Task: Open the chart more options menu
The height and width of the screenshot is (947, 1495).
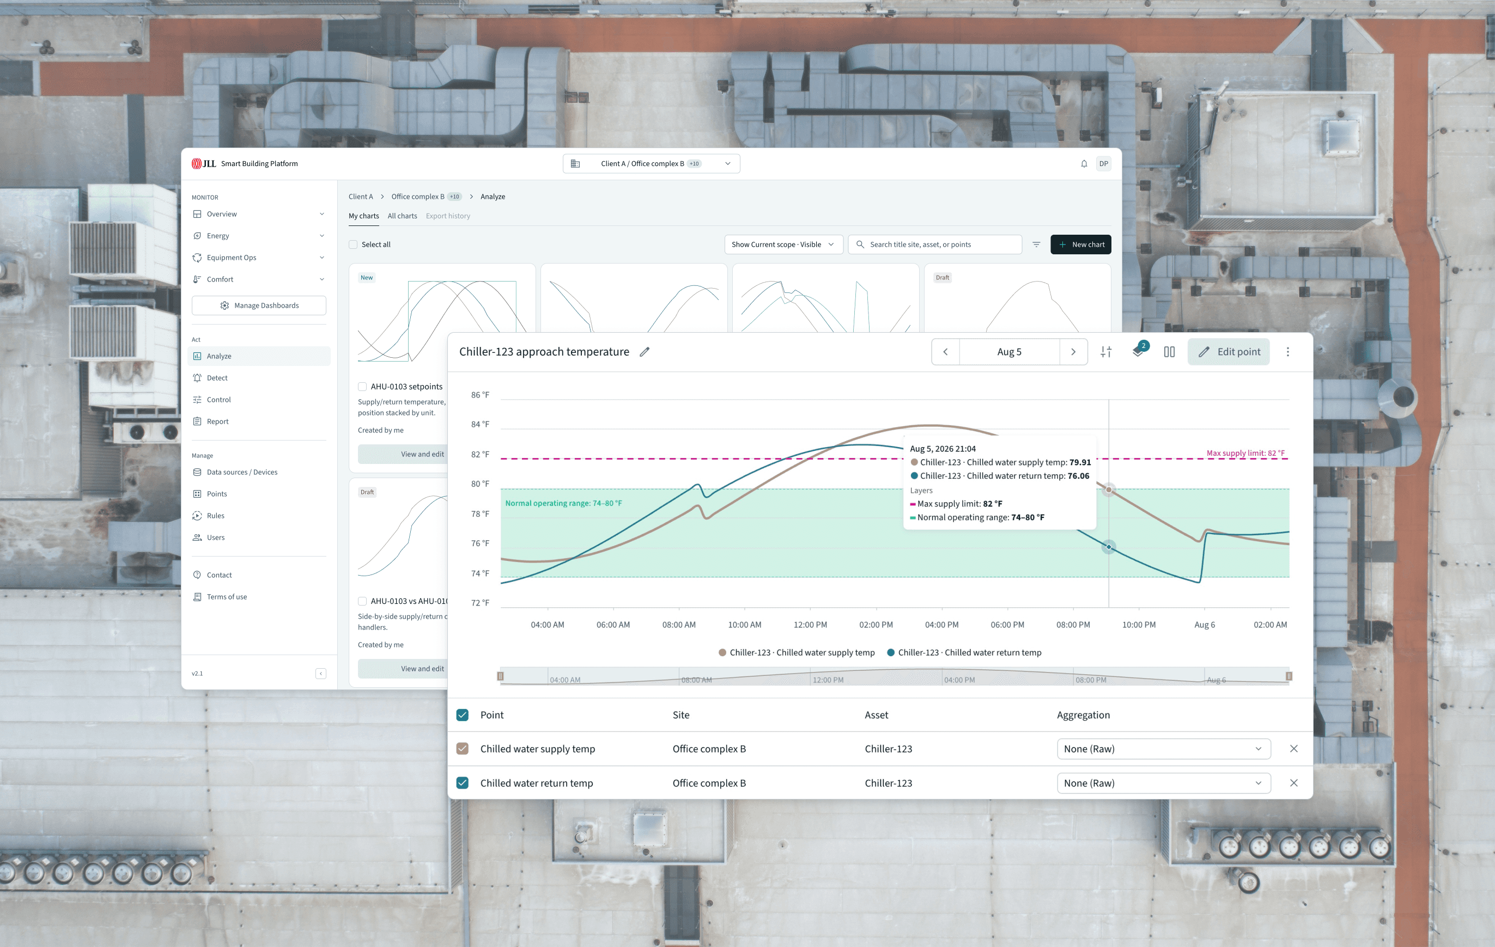Action: tap(1287, 352)
